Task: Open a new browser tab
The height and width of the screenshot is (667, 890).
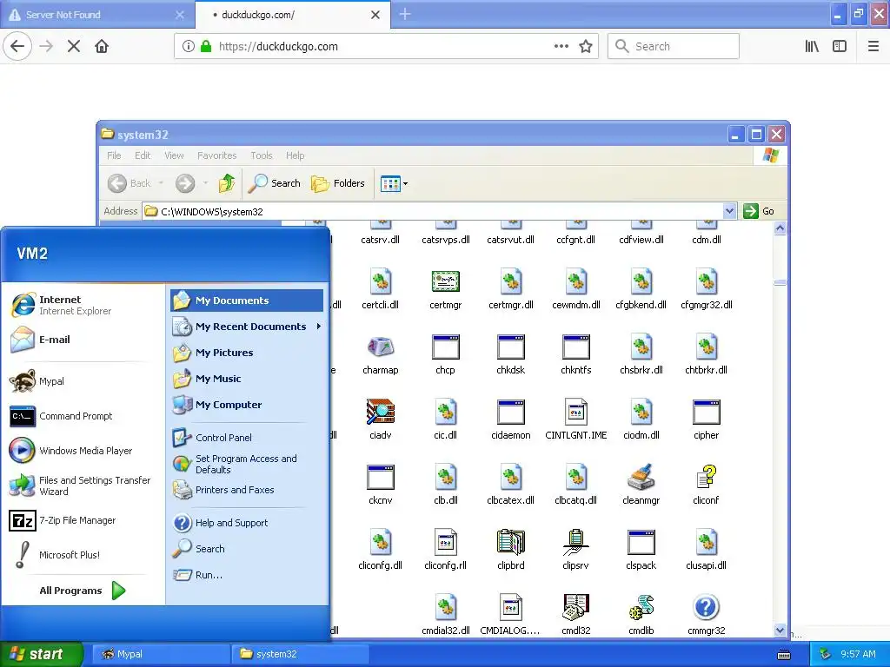Action: coord(405,14)
